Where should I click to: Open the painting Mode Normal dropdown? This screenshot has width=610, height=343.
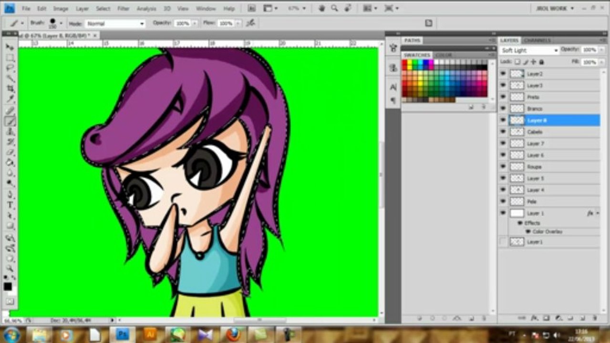115,23
